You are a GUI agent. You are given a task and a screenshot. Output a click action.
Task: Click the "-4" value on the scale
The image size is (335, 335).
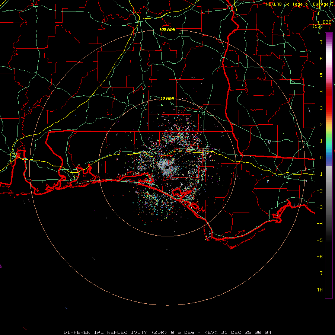(x=320, y=224)
